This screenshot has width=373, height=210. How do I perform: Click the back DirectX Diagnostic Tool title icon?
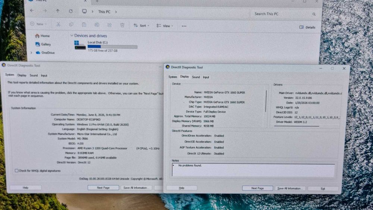coord(4,65)
